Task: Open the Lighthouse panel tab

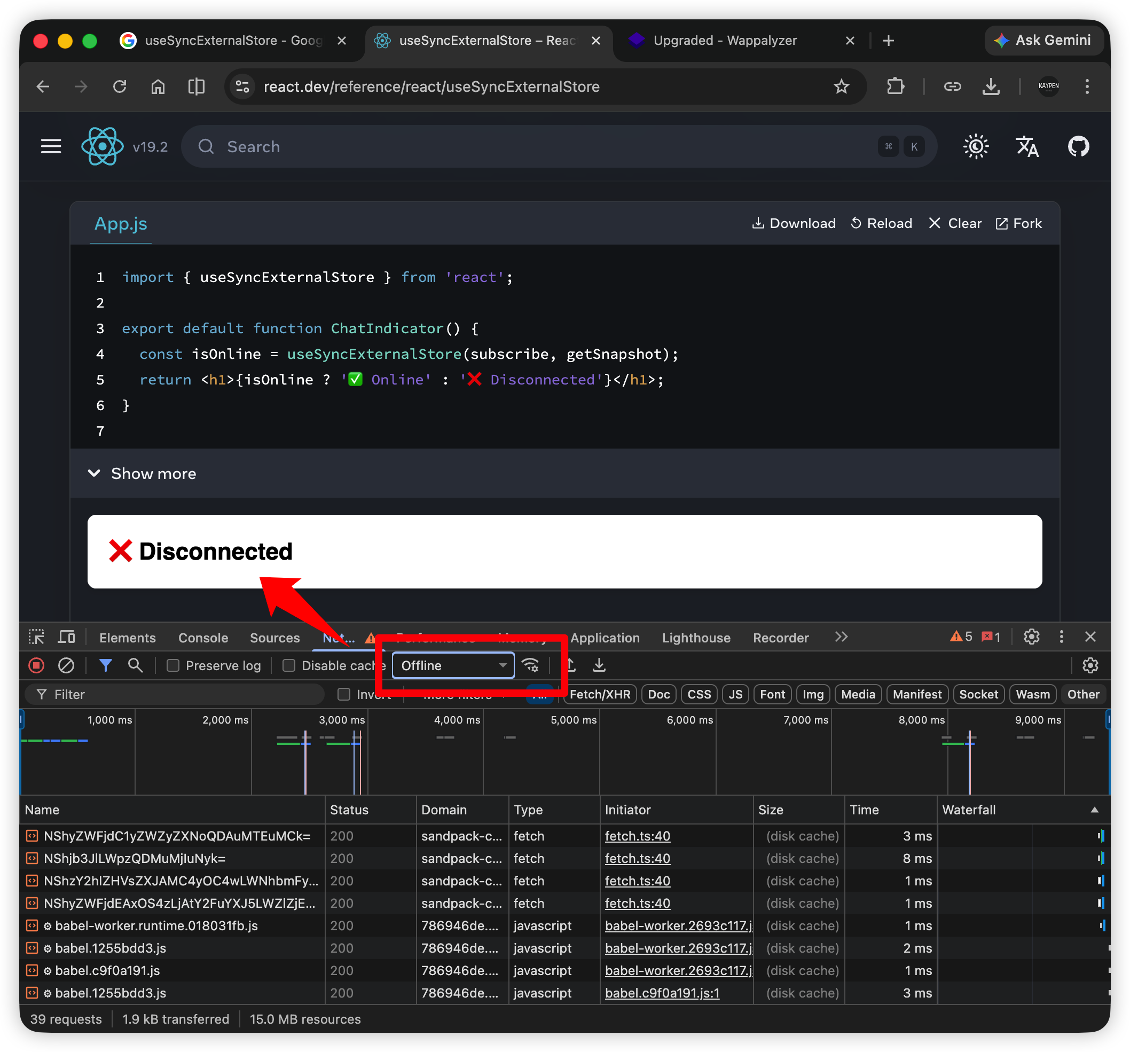Action: pos(696,638)
